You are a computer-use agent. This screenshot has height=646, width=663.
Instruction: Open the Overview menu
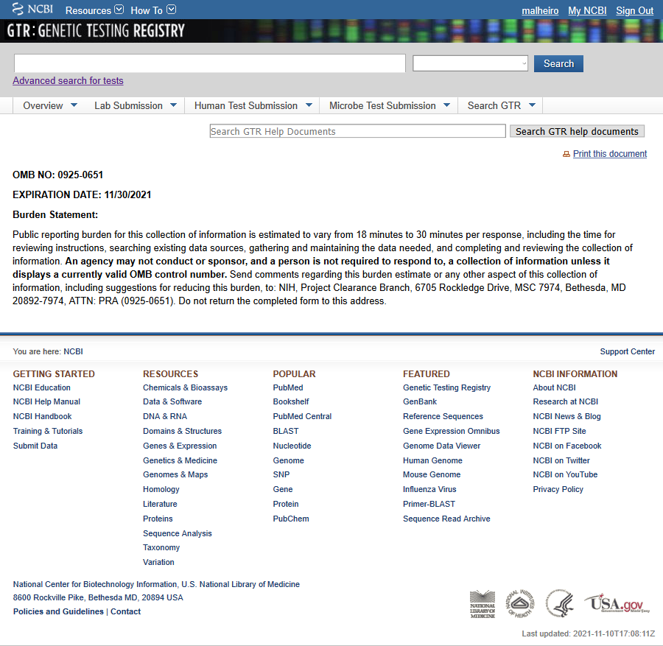coord(43,105)
